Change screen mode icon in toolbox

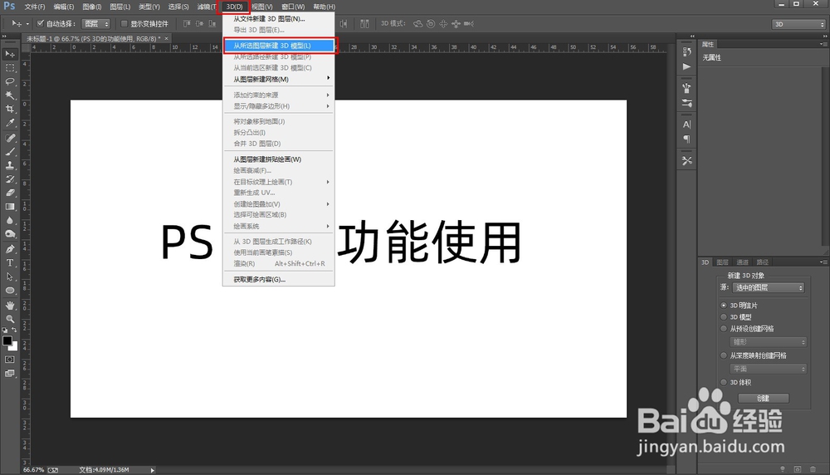9,374
